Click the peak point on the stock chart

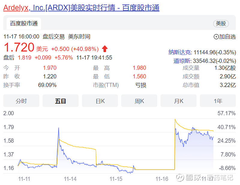175,119
